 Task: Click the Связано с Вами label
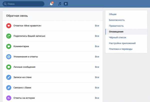pyautogui.click(x=22, y=88)
